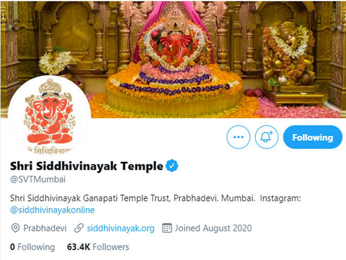This screenshot has height=260, width=346.
Task: Open the Ganesha profile picture
Action: pyautogui.click(x=49, y=115)
